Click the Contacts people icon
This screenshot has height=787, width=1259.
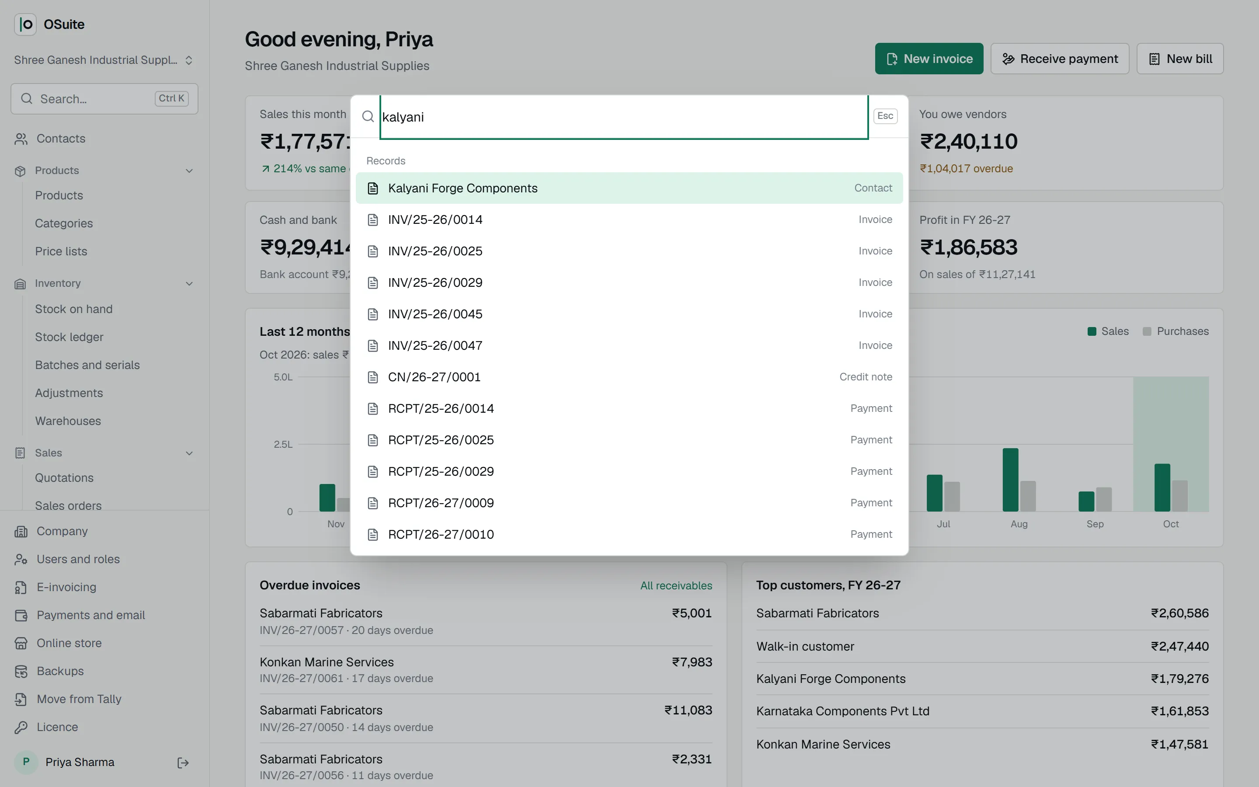pos(21,139)
